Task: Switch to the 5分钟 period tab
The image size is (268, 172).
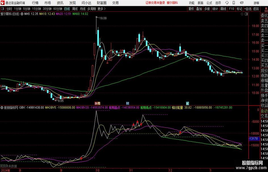Action: 26,9
